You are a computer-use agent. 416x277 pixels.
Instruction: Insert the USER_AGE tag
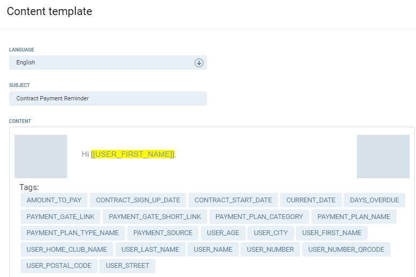coord(223,233)
